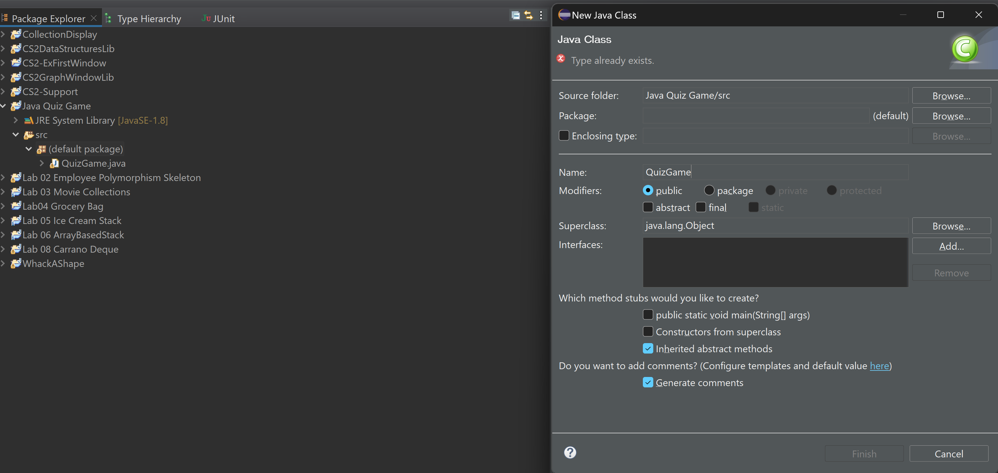Select the Lab 08 Carrano Deque tree label
This screenshot has width=998, height=473.
coord(70,249)
